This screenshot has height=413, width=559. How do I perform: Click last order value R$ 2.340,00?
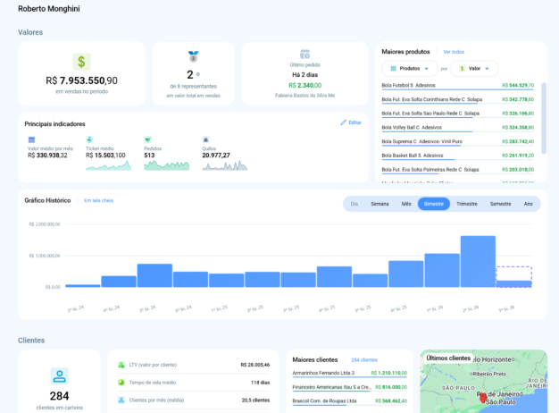pyautogui.click(x=305, y=85)
